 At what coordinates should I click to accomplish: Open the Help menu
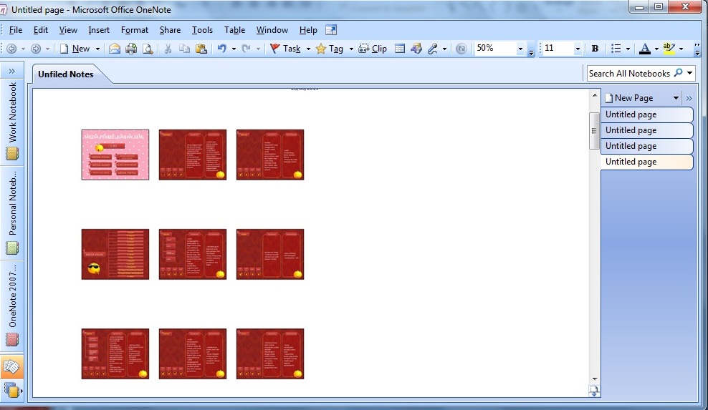tap(308, 30)
